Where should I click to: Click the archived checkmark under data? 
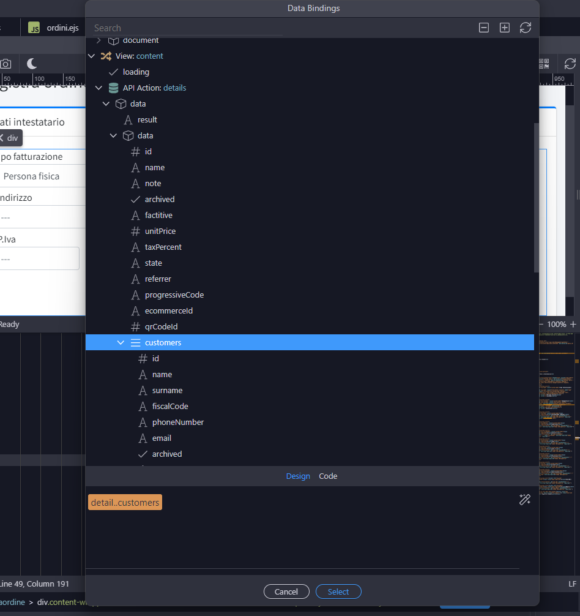[135, 199]
